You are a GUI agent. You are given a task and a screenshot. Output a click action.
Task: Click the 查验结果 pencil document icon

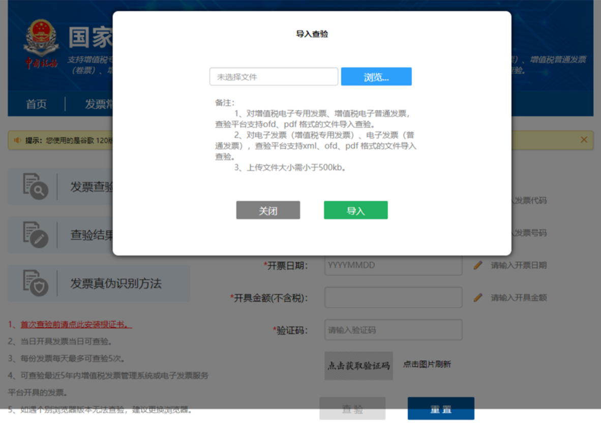click(x=35, y=235)
